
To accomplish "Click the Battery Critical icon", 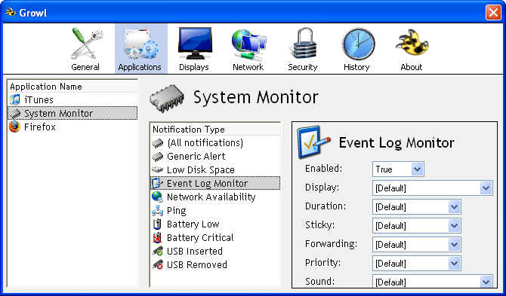I will click(157, 237).
